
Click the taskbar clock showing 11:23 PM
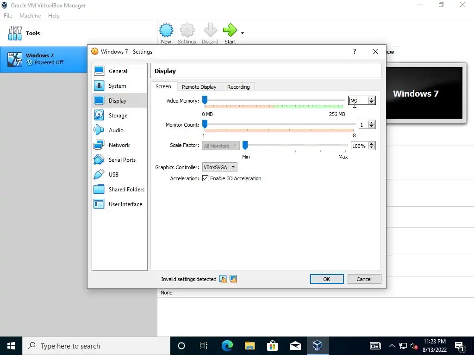point(434,346)
